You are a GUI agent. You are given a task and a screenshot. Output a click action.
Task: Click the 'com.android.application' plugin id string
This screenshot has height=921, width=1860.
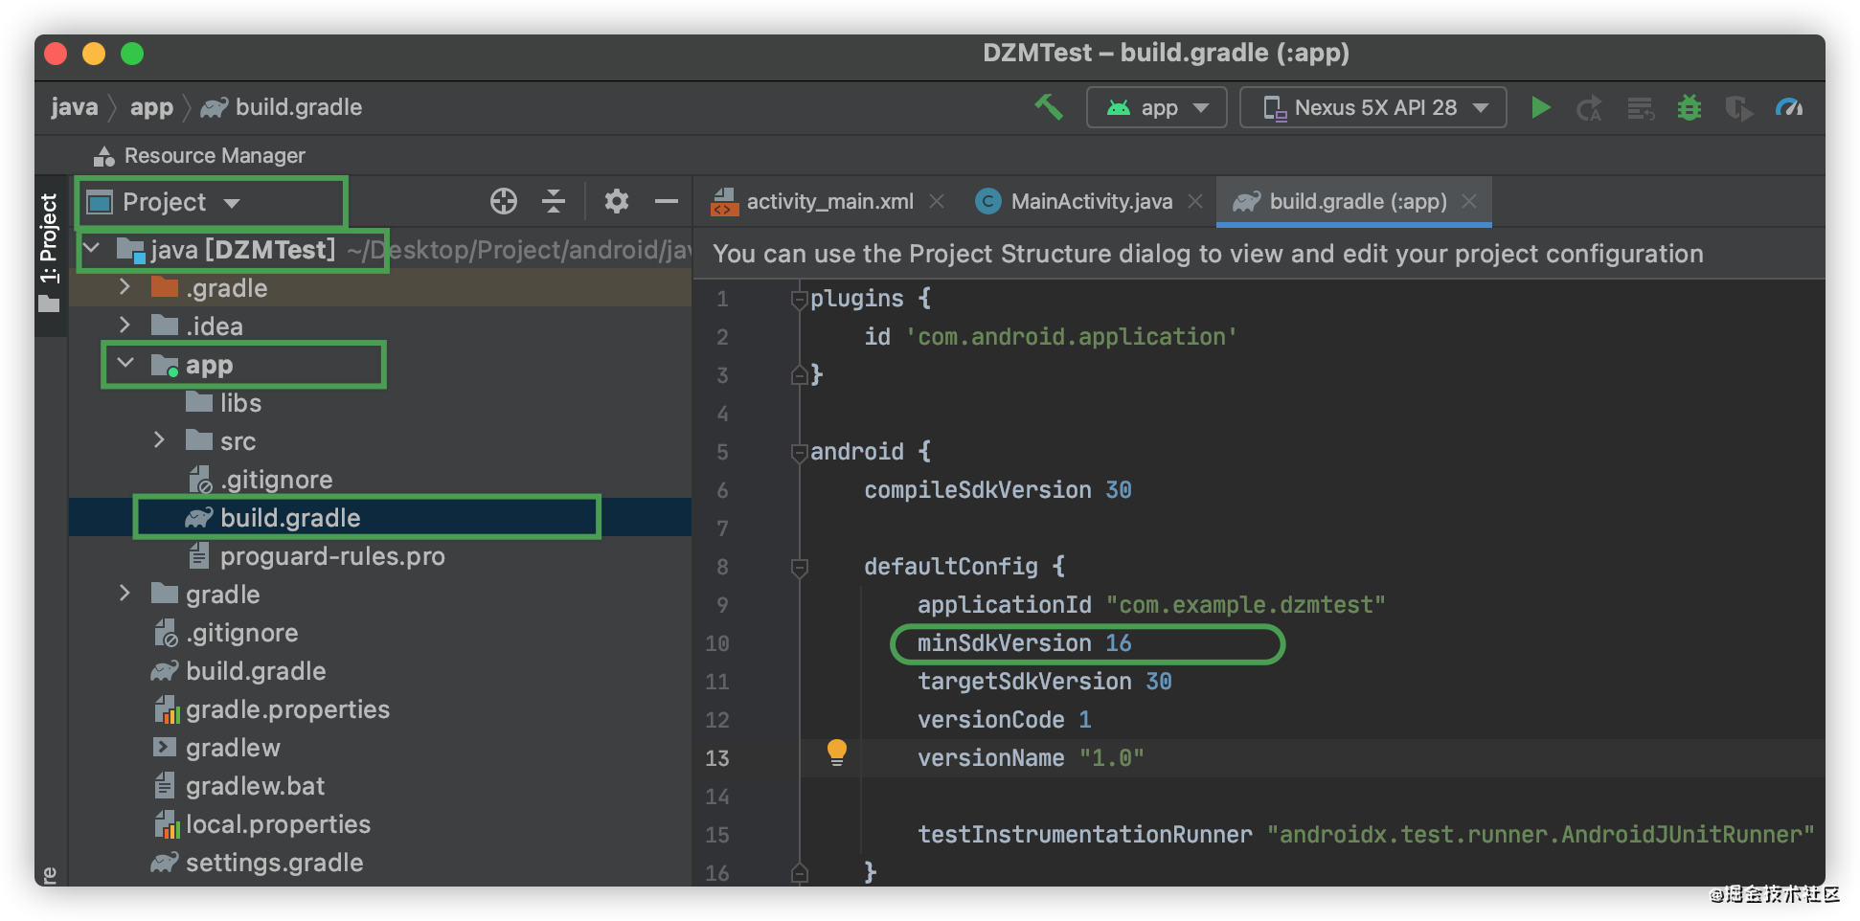pos(1071,337)
